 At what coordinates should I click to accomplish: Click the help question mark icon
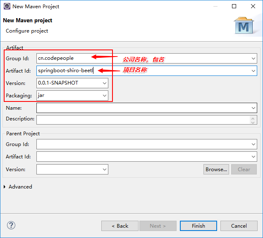11,225
